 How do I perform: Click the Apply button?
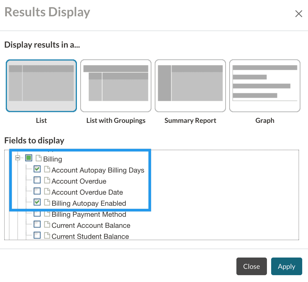click(286, 266)
